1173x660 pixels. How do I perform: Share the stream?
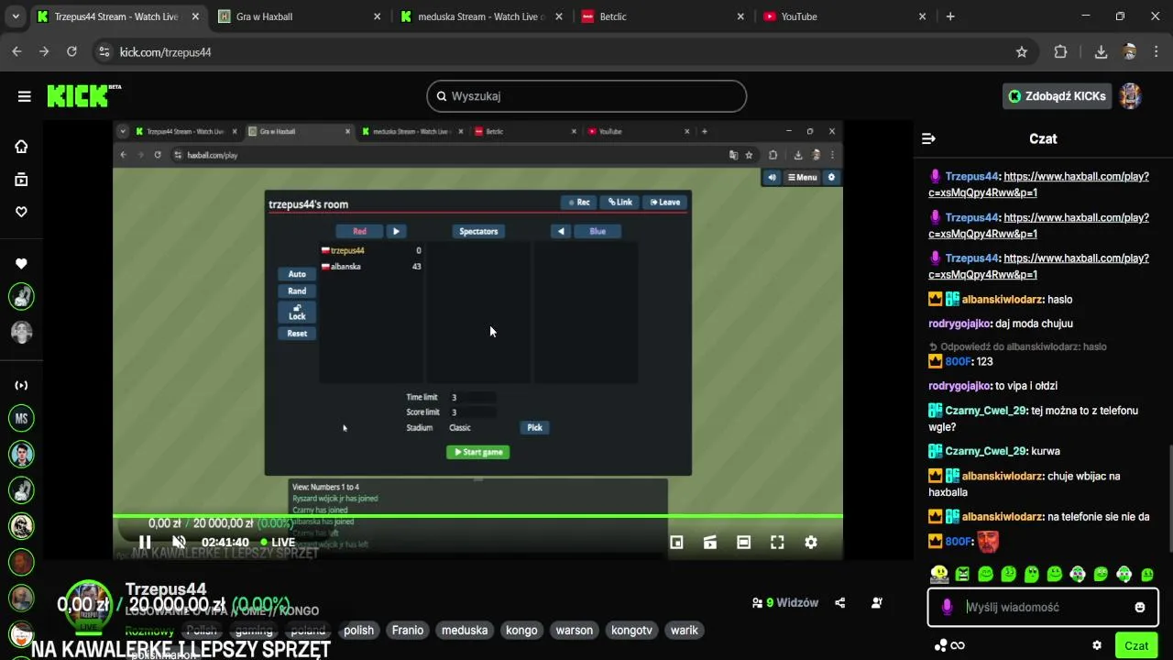tap(840, 603)
